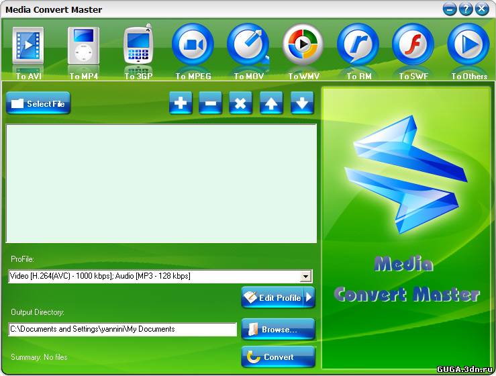Move file up with up arrow

tap(271, 103)
